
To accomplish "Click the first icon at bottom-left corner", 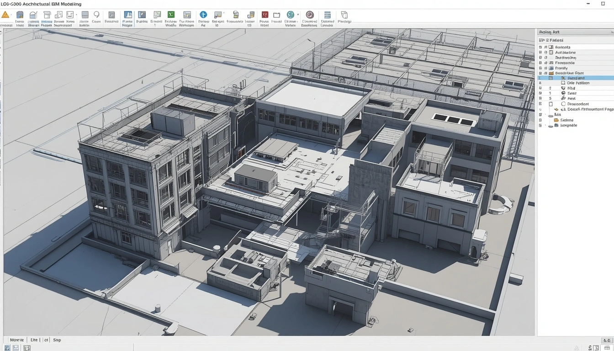I will [x=6, y=348].
